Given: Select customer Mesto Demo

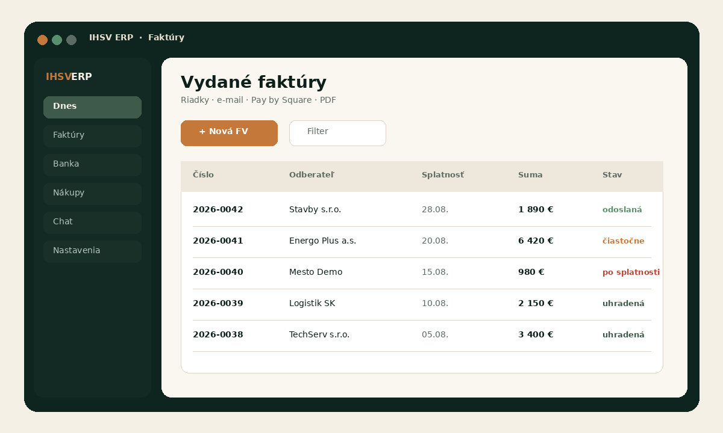Looking at the screenshot, I should click(x=316, y=272).
